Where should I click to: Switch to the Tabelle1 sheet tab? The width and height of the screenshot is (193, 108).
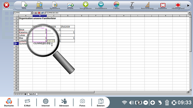(33, 94)
